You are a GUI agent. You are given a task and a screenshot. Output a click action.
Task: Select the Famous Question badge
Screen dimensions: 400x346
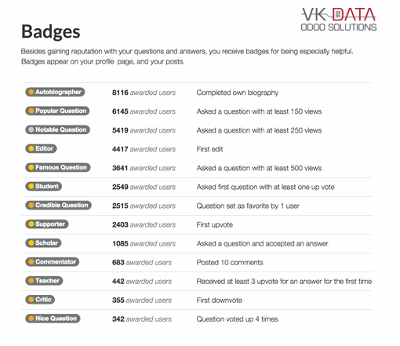pyautogui.click(x=58, y=167)
